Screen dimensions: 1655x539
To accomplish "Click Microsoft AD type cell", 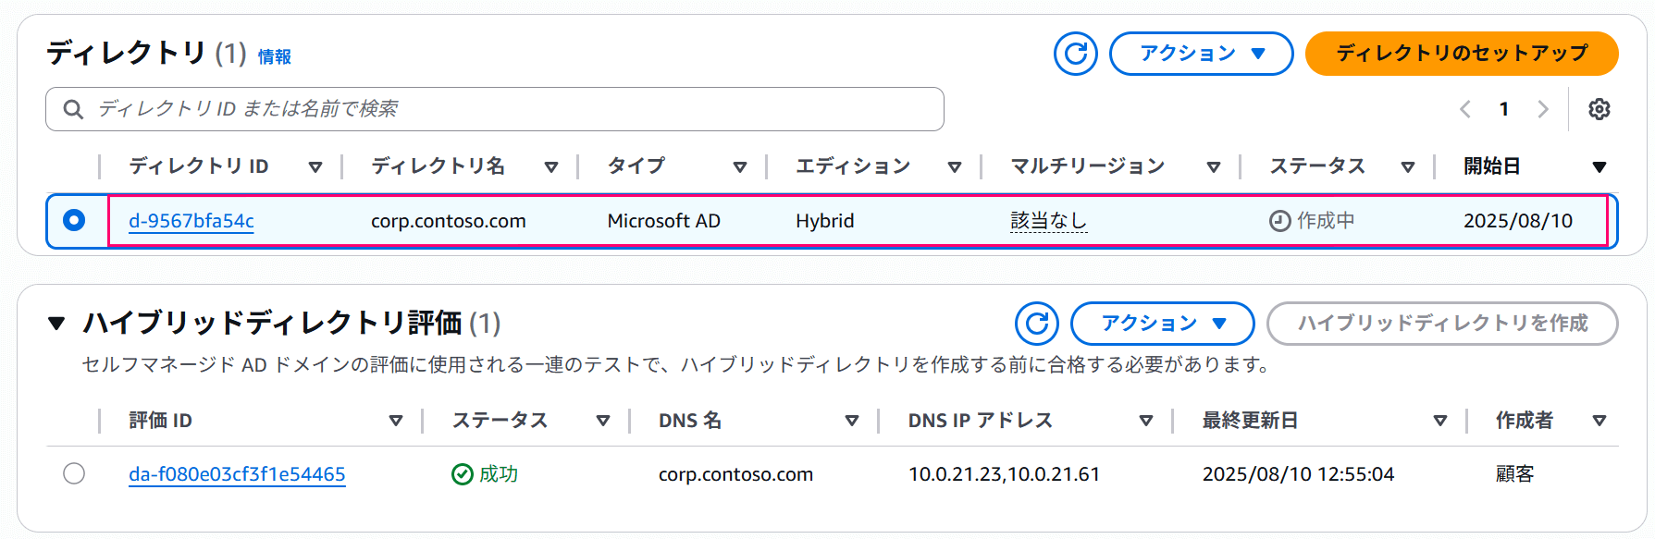I will (664, 221).
